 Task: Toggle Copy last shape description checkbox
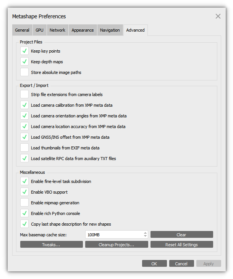(x=24, y=224)
